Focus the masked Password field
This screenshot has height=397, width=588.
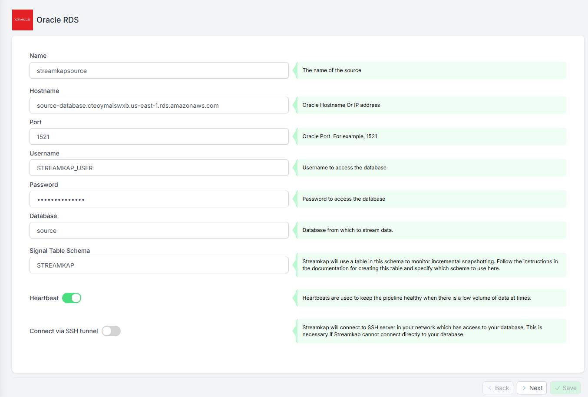159,199
